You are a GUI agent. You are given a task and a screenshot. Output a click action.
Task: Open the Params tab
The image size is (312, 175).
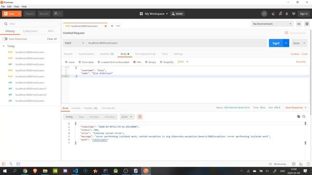(68, 54)
